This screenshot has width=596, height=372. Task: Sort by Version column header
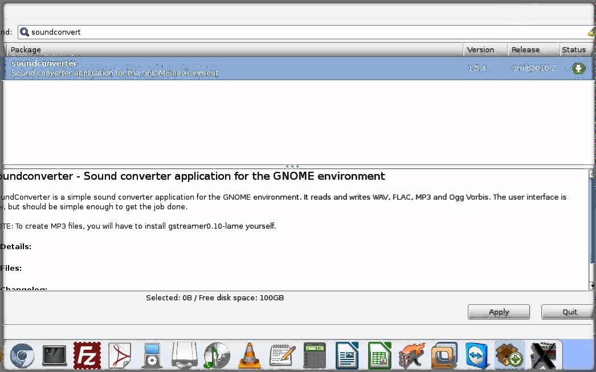point(485,49)
